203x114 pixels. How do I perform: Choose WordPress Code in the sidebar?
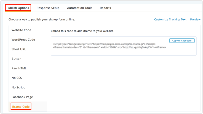tap(23, 40)
